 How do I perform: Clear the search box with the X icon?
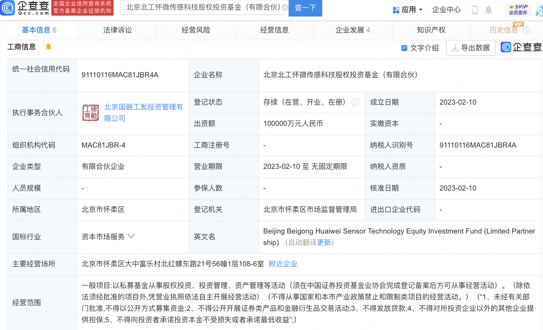284,8
